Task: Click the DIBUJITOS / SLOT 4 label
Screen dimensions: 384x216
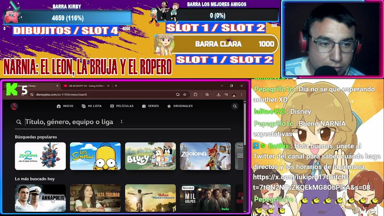Action: pos(65,31)
